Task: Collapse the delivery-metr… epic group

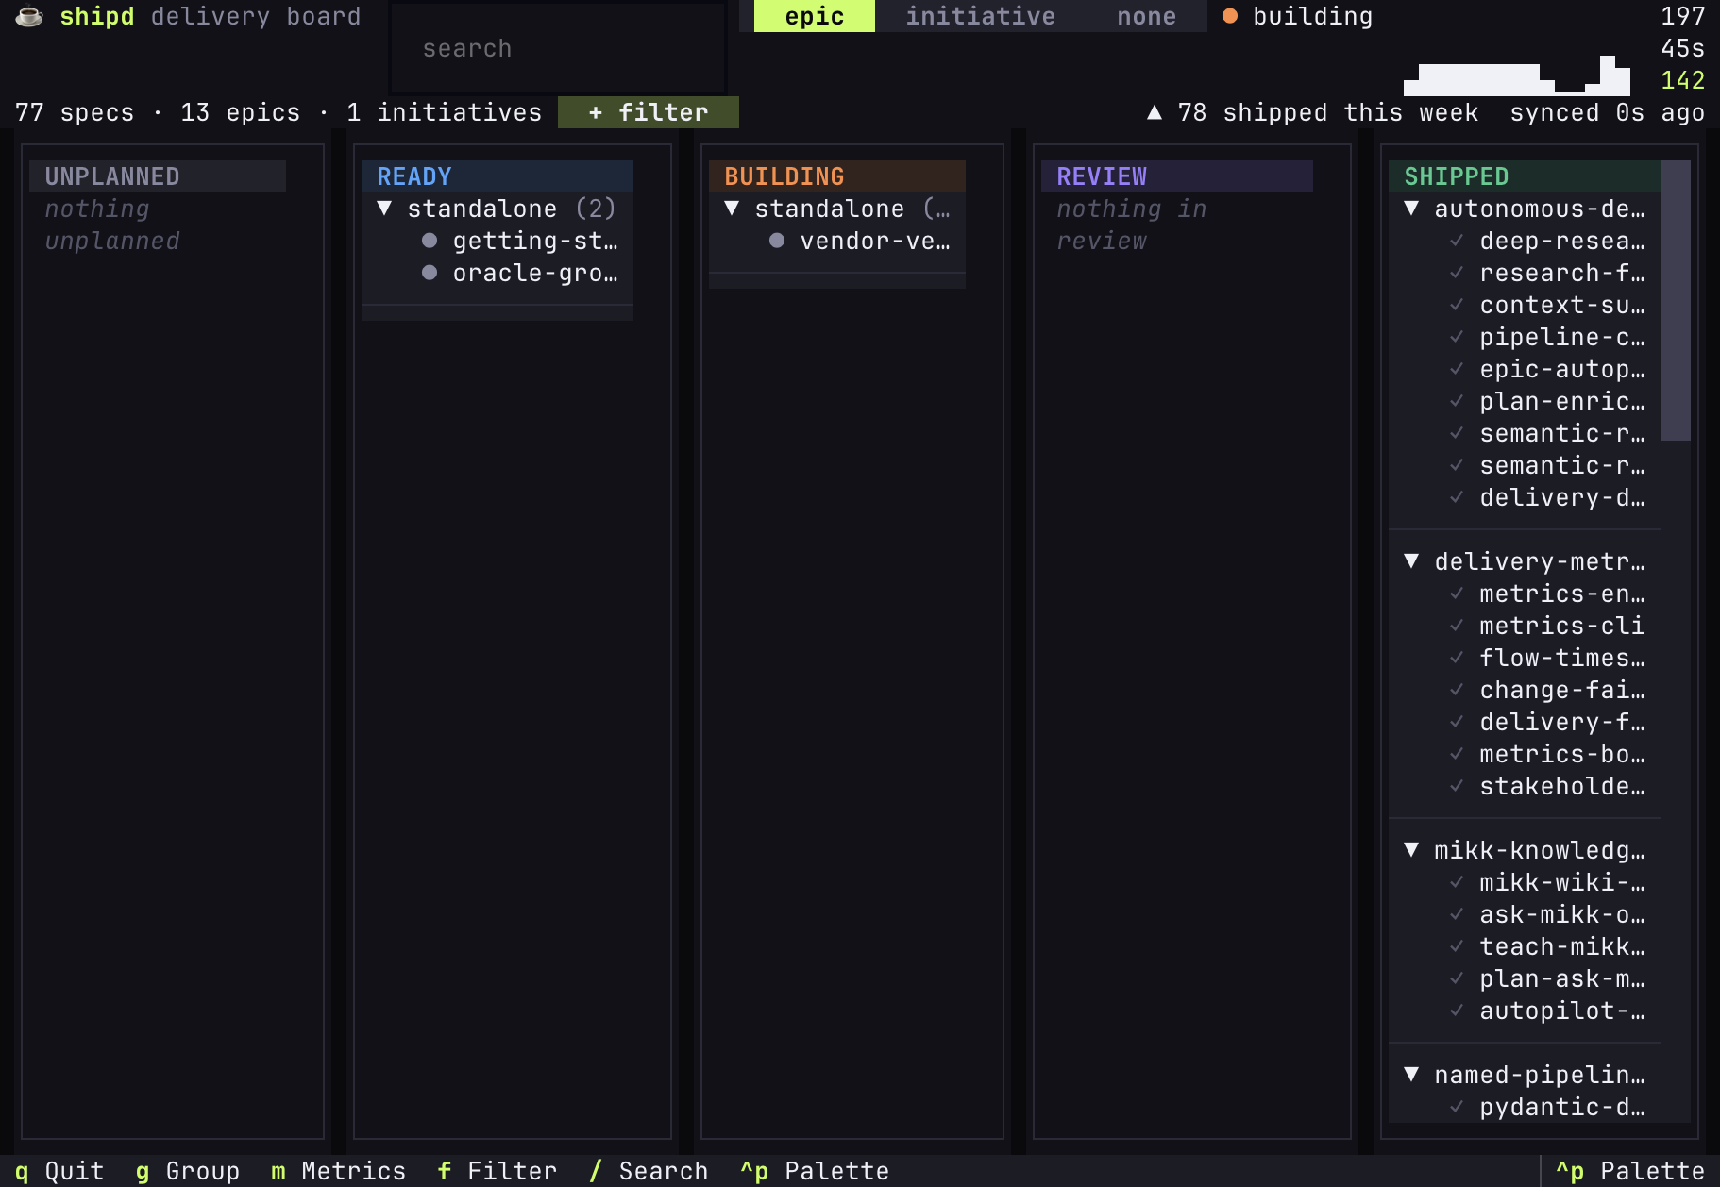Action: (1411, 561)
